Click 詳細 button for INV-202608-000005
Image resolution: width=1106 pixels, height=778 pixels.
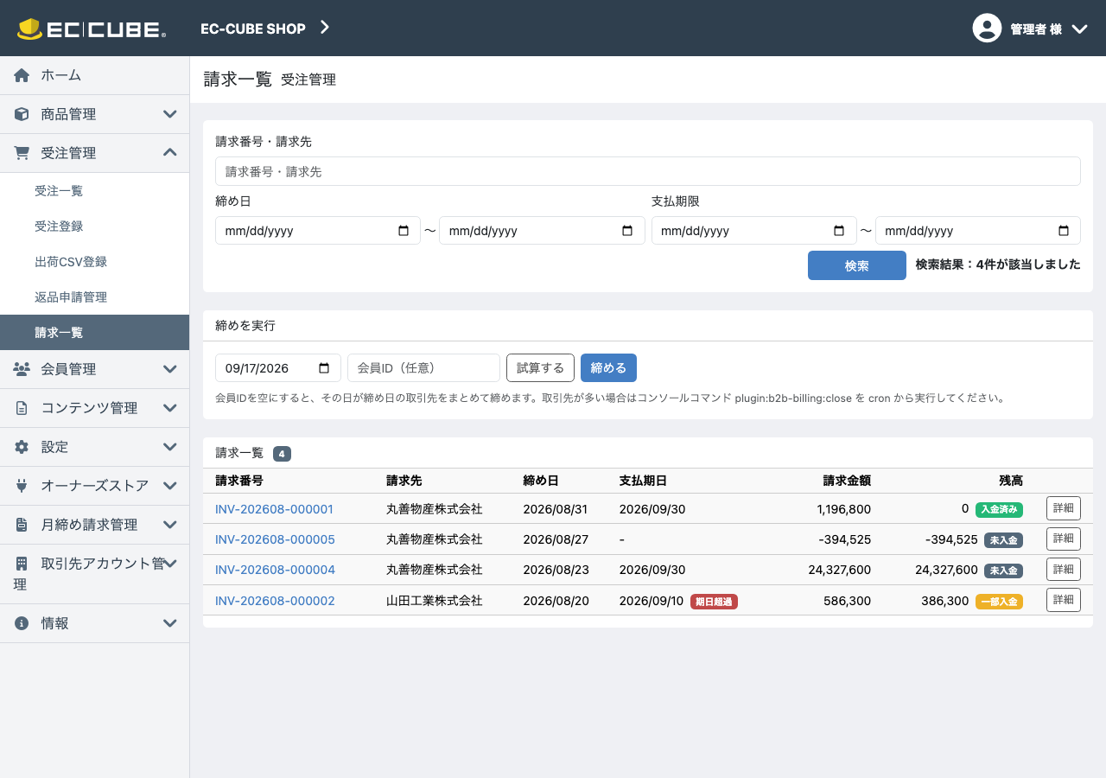coord(1064,539)
